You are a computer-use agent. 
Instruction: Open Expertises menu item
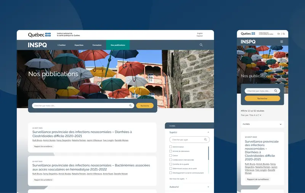pos(79,45)
